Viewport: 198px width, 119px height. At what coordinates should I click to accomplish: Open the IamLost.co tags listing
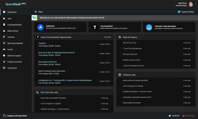click(56, 53)
